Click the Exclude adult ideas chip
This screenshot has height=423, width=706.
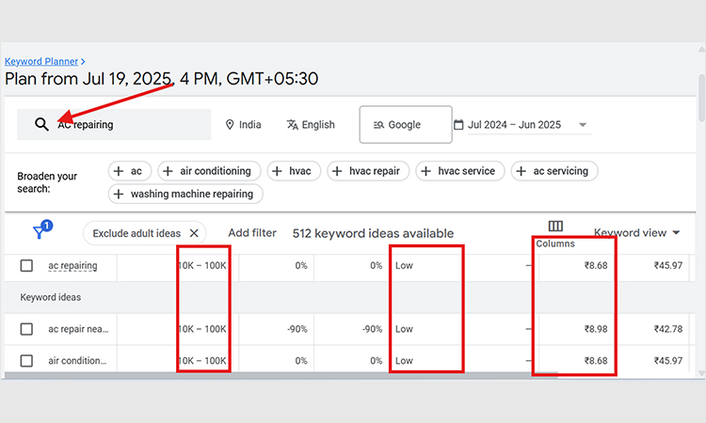145,233
